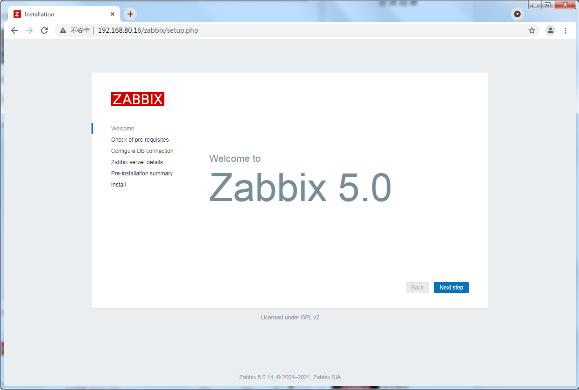Open the Chrome profile avatar
This screenshot has width=579, height=390.
[x=551, y=30]
